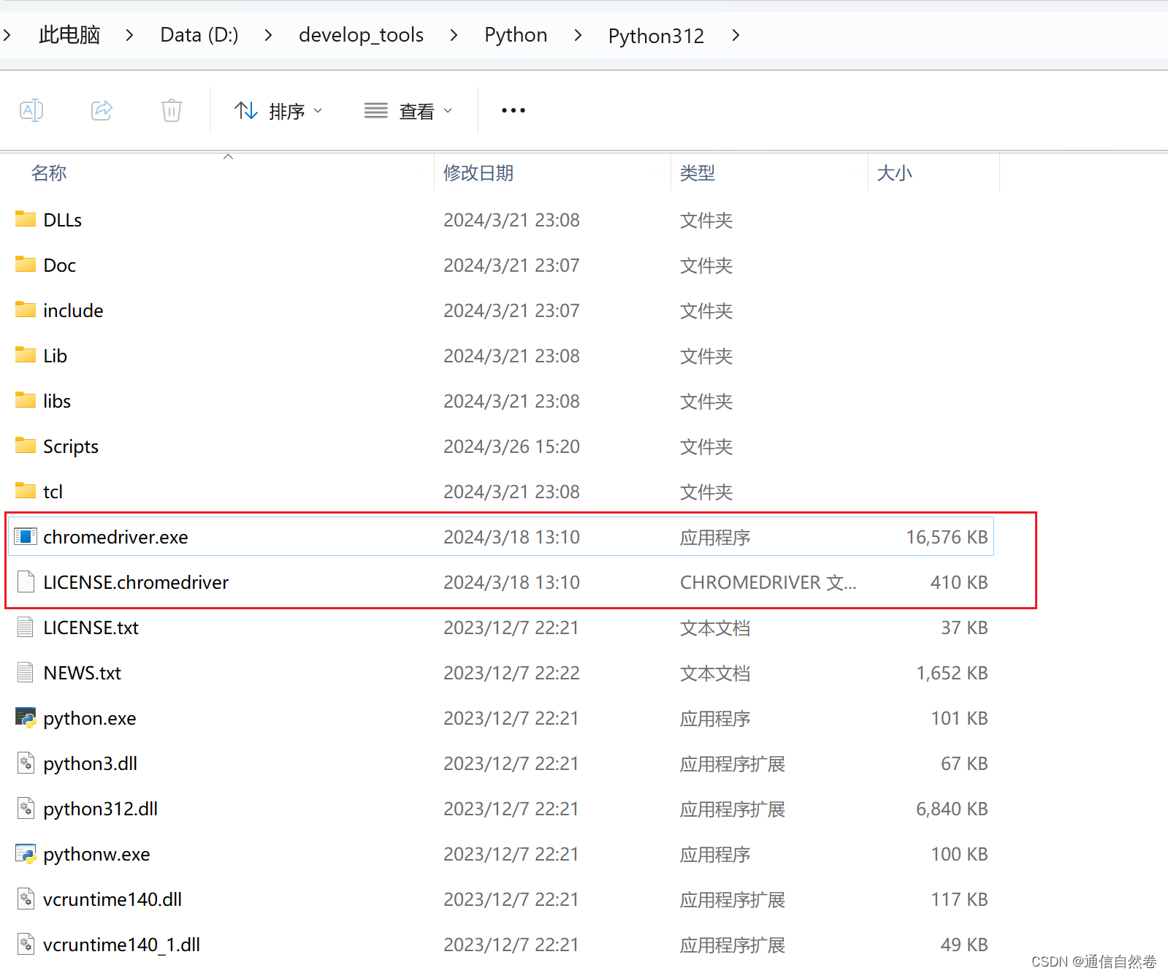This screenshot has height=976, width=1168.
Task: Select the Doc folder icon
Action: 26,264
